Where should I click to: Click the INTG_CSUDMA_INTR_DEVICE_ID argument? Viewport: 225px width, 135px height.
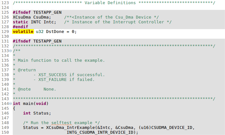pyautogui.click(x=100, y=132)
